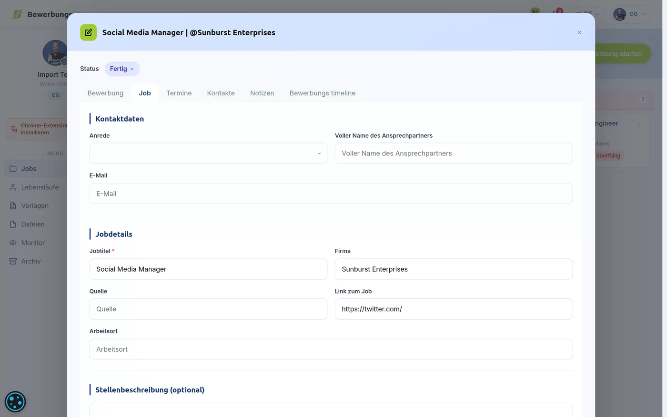Click the Monitor eye icon
The width and height of the screenshot is (667, 417).
tap(13, 243)
